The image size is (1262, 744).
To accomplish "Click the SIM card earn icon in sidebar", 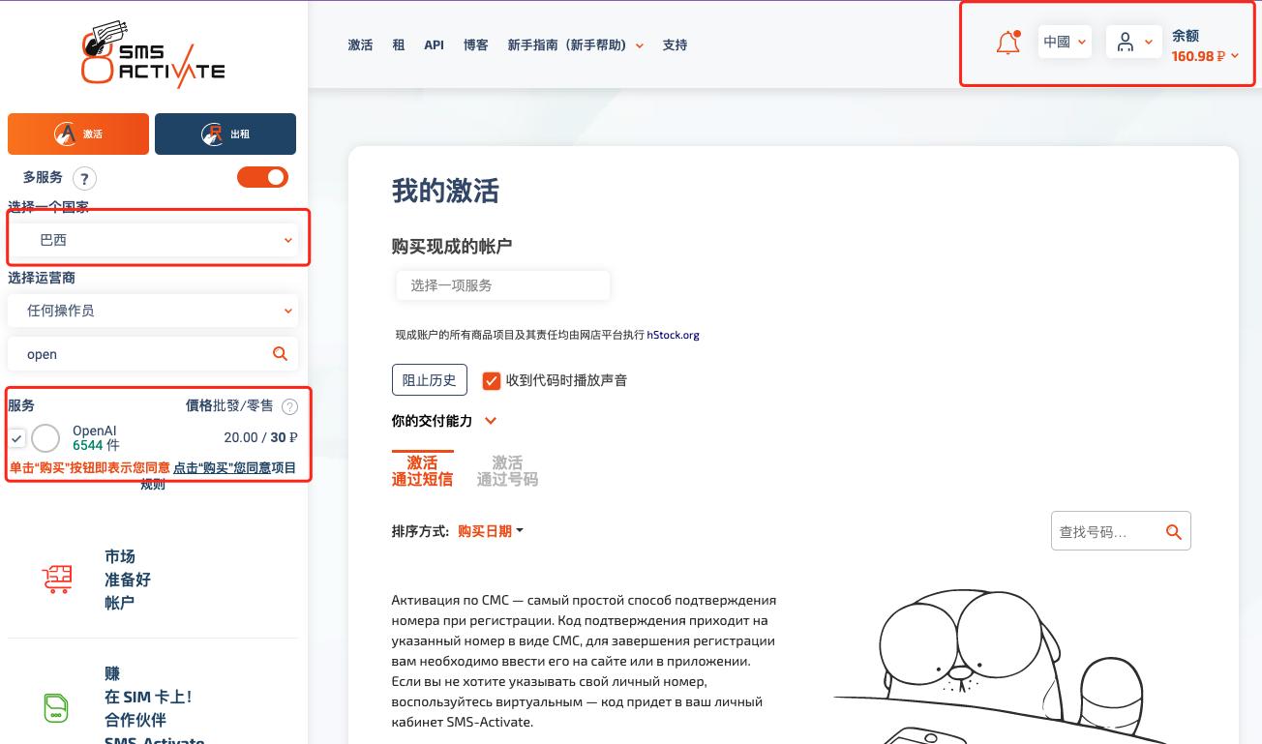I will coord(55,706).
